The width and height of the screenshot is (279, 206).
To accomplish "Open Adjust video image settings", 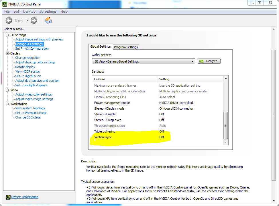I will point(34,99).
